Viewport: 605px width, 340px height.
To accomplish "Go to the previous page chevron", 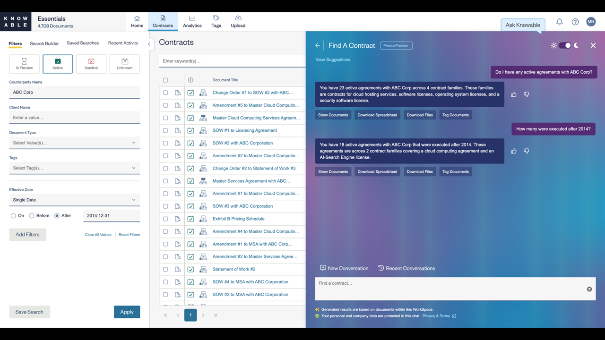I will pos(178,315).
